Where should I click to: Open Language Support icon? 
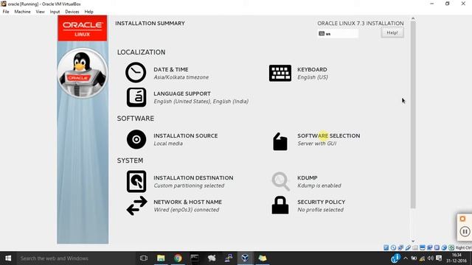tap(136, 97)
